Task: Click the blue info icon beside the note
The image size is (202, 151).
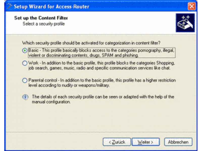Action: click(25, 97)
